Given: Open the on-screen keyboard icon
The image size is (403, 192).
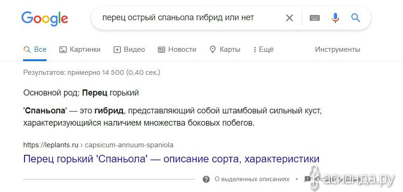Looking at the screenshot, I should pos(314,18).
